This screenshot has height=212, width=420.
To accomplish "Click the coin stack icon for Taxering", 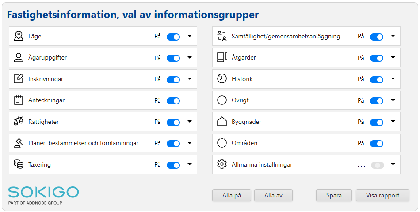I will point(19,164).
